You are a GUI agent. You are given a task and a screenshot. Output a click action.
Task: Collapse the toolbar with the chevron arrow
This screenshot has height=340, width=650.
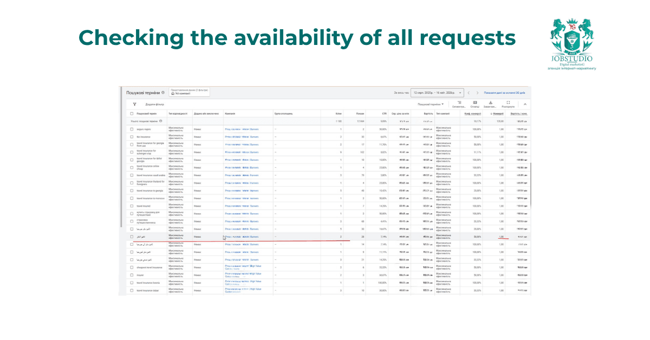pos(525,104)
